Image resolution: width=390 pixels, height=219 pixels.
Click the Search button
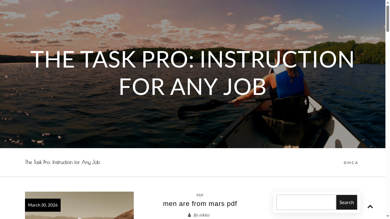pos(346,202)
